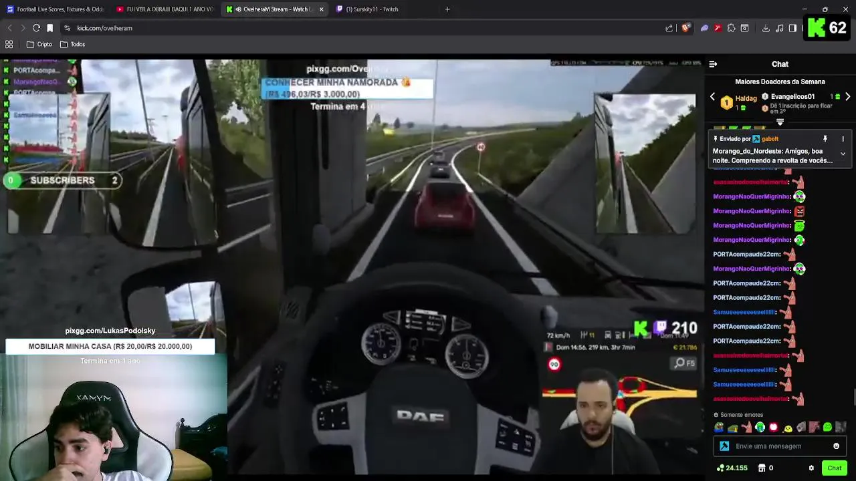The image size is (856, 481).
Task: Switch to FUI VER A OBRA YouTube tab
Action: (x=164, y=9)
